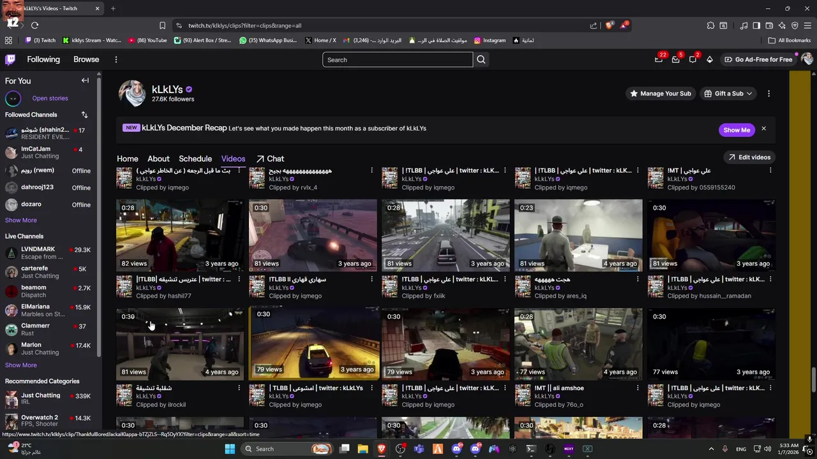The height and width of the screenshot is (459, 817).
Task: Open the Whispers chat bubble icon
Action: (x=693, y=59)
